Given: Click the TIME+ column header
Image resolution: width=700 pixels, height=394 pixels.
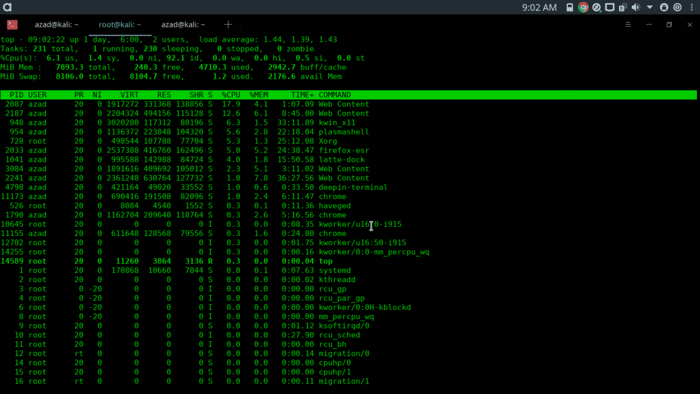Looking at the screenshot, I should [302, 95].
